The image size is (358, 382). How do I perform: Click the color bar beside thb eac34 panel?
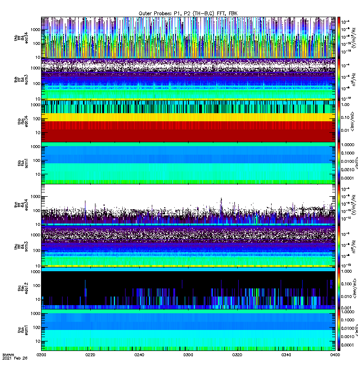click(339, 38)
